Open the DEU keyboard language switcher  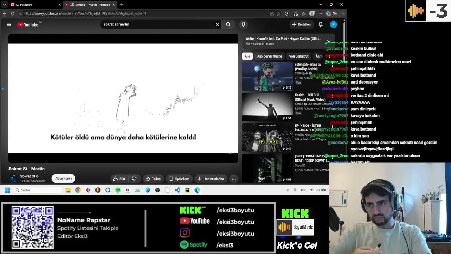click(x=303, y=190)
